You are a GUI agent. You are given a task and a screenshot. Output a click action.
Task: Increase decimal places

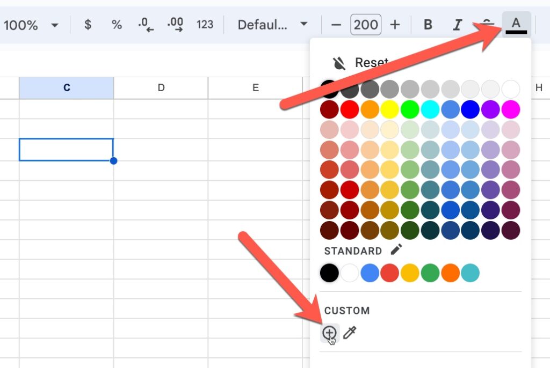(175, 25)
